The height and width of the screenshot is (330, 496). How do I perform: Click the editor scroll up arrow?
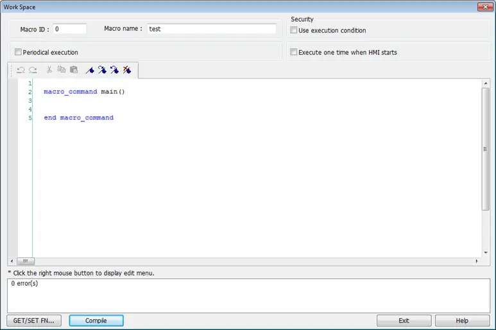click(x=486, y=83)
